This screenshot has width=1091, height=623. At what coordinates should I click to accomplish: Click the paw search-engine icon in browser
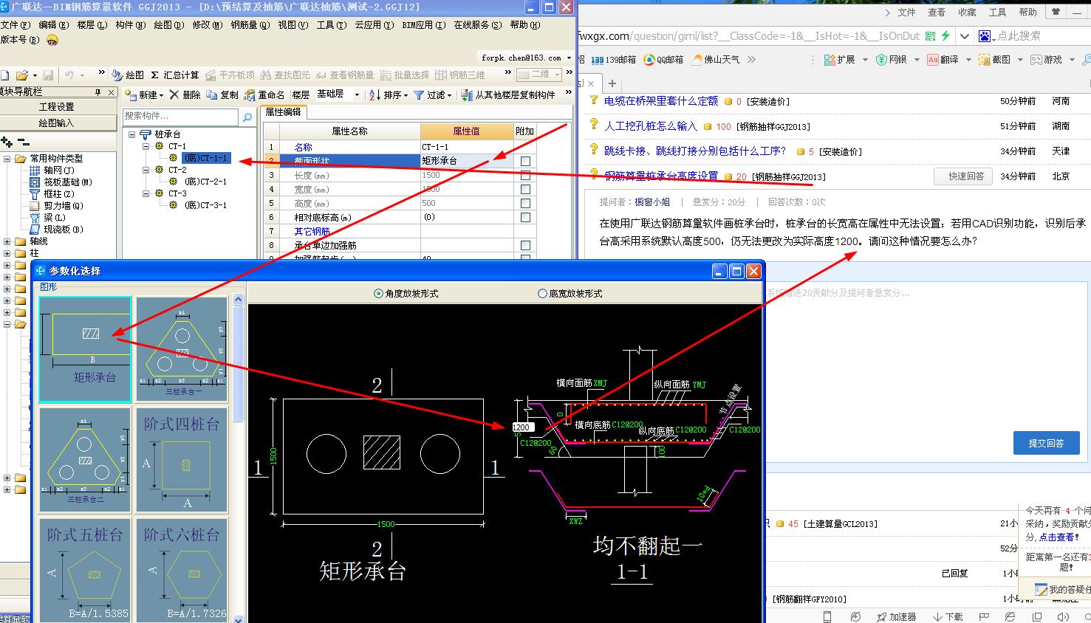coord(985,35)
